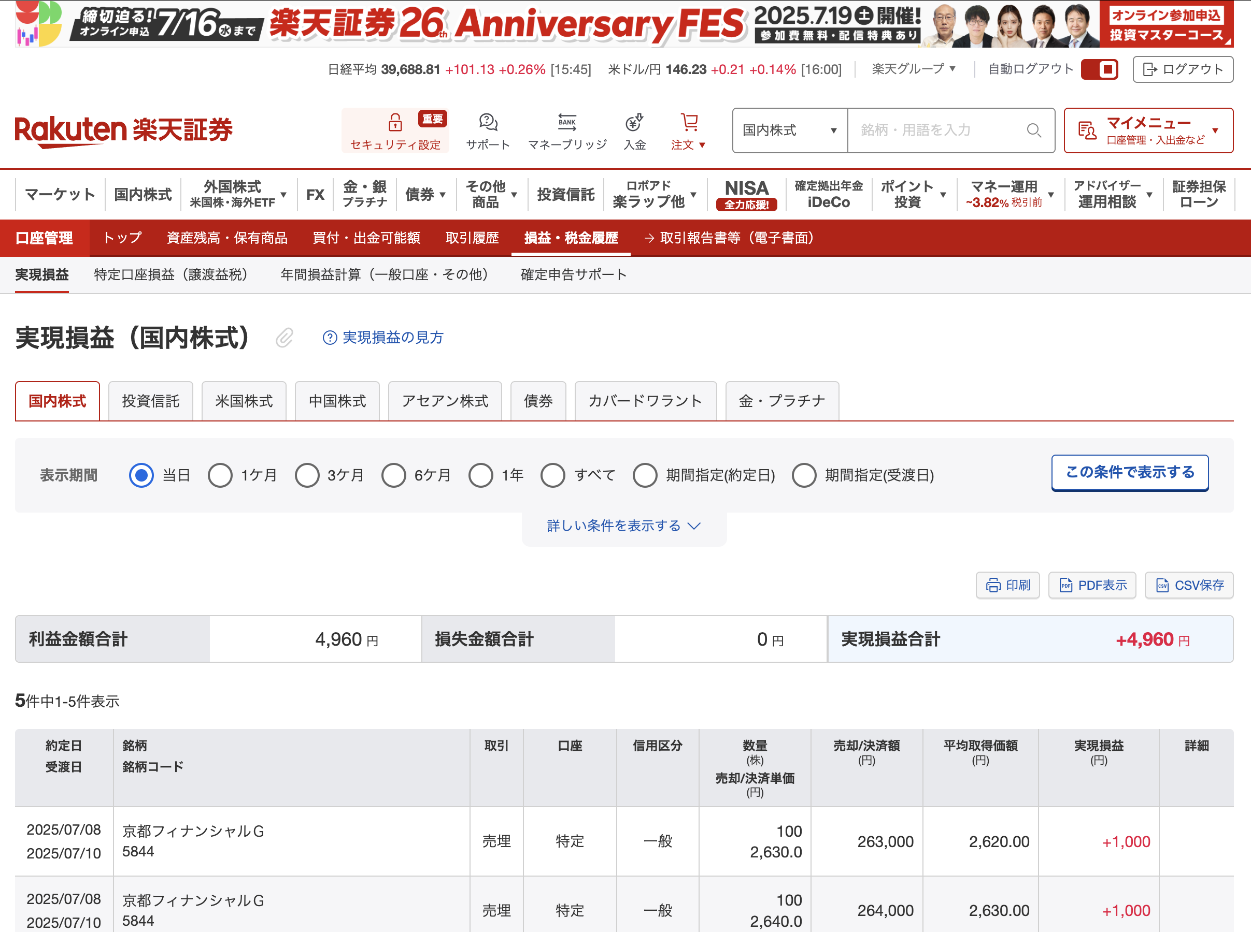Viewport: 1251px width, 932px height.
Task: Open 入金 yen deposit icon
Action: 634,122
